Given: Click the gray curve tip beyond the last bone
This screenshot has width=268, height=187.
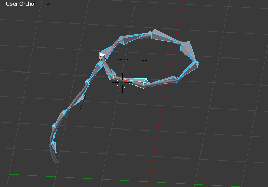Looking at the screenshot, I should coord(55,159).
